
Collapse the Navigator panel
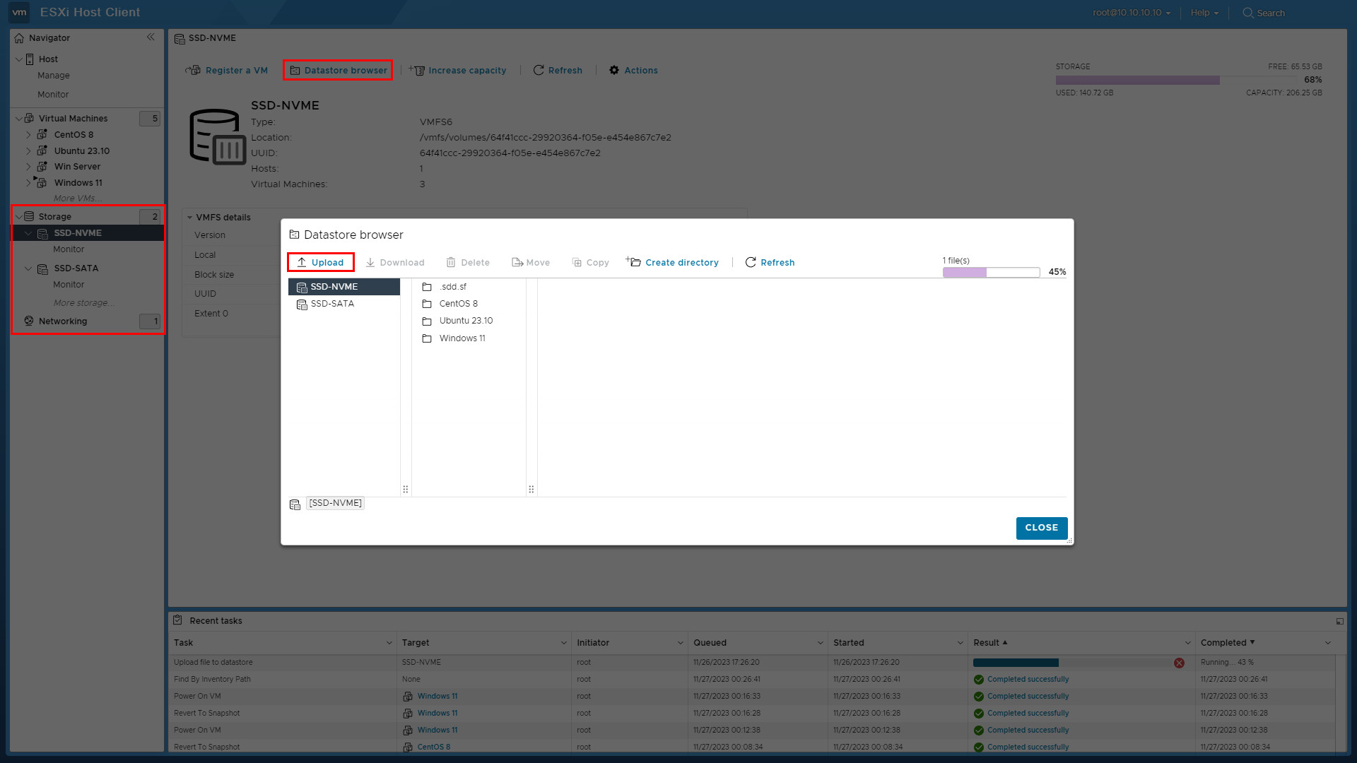pyautogui.click(x=151, y=37)
